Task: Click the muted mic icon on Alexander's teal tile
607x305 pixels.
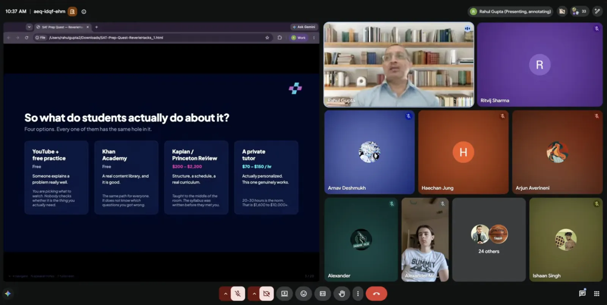Action: click(x=392, y=204)
